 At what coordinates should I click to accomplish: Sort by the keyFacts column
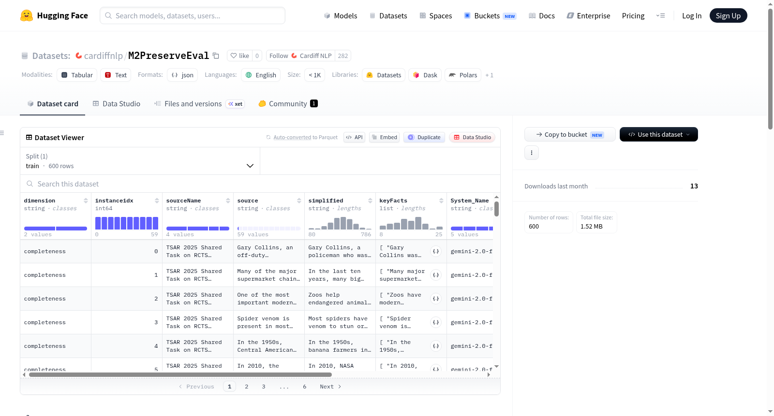(x=441, y=201)
